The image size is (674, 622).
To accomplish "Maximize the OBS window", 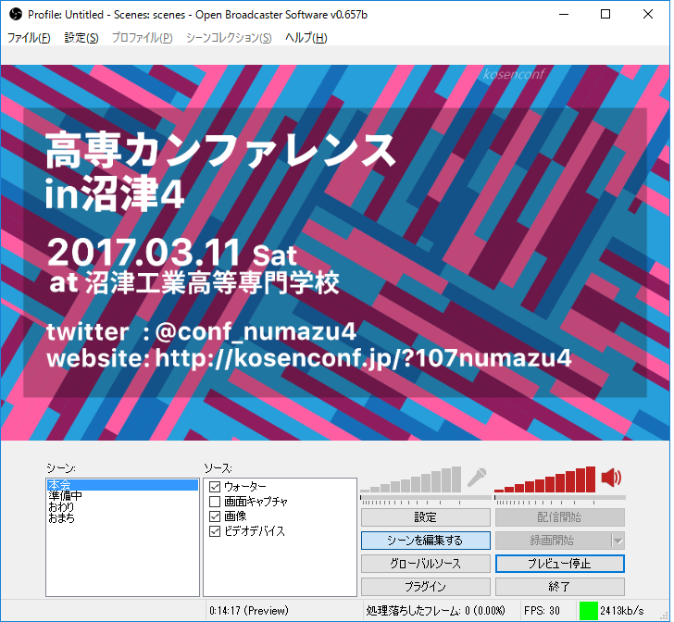I will tap(605, 14).
